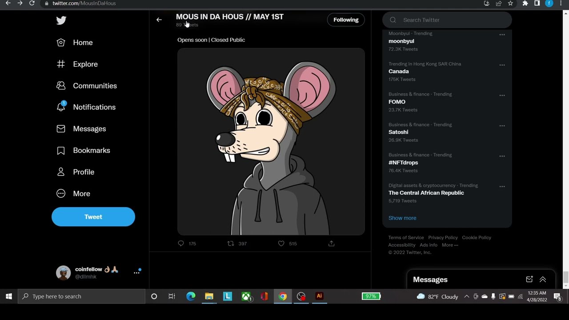Viewport: 569px width, 320px height.
Task: Click the Following button
Action: pos(346,20)
